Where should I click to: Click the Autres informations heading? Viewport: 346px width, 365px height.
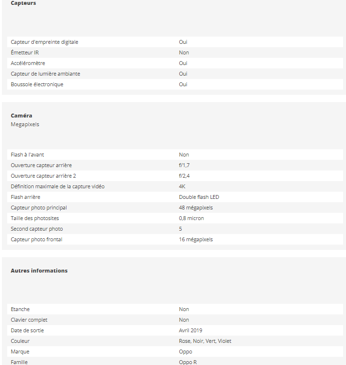coord(39,271)
